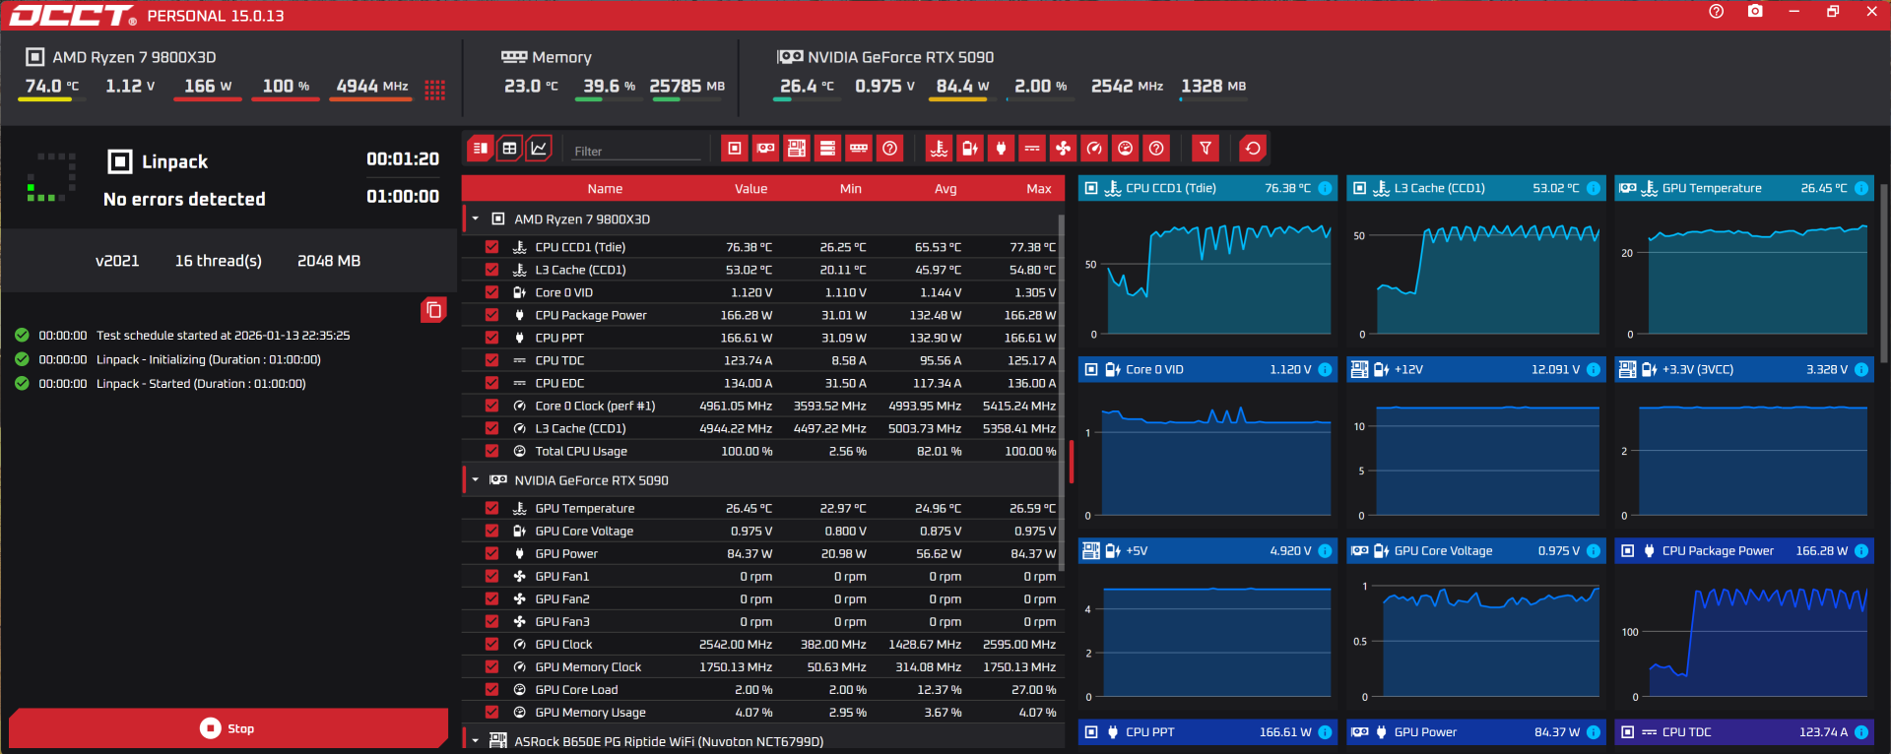The width and height of the screenshot is (1891, 754).
Task: Collapse the NVIDIA GeForce RTX 5090 group
Action: (x=476, y=480)
